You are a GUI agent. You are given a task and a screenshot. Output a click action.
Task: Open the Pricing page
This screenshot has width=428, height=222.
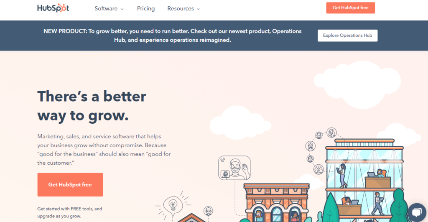[146, 8]
